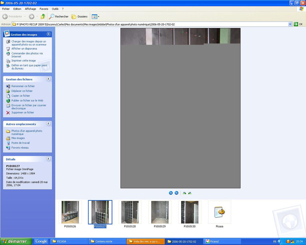Click the démarrer Start button
The width and height of the screenshot is (306, 245).
click(16, 241)
